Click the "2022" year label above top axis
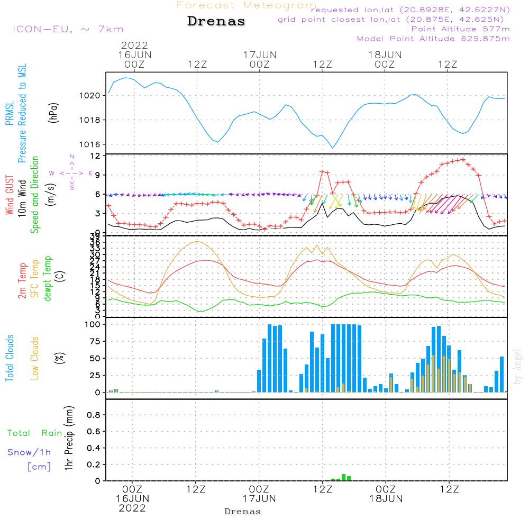 [134, 45]
